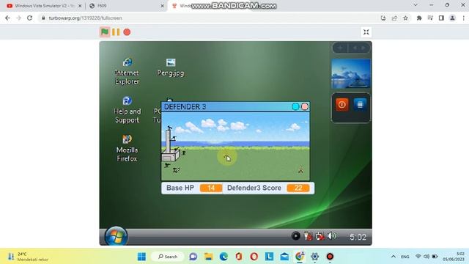Expand the tab search chevron
The image size is (469, 264).
(x=416, y=5)
